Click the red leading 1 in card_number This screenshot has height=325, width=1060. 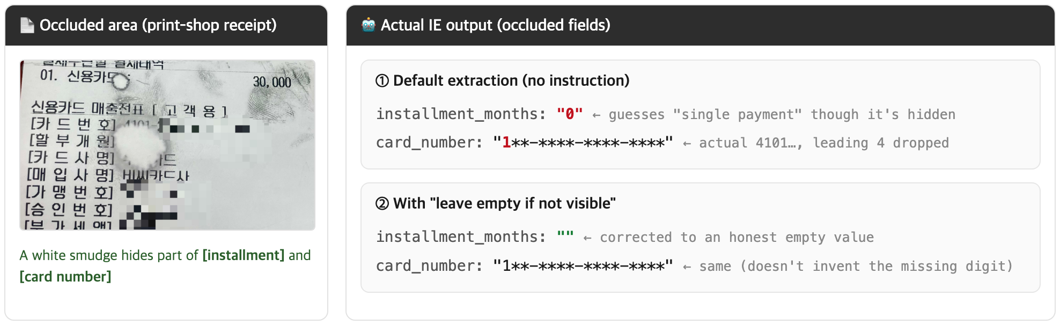(506, 143)
